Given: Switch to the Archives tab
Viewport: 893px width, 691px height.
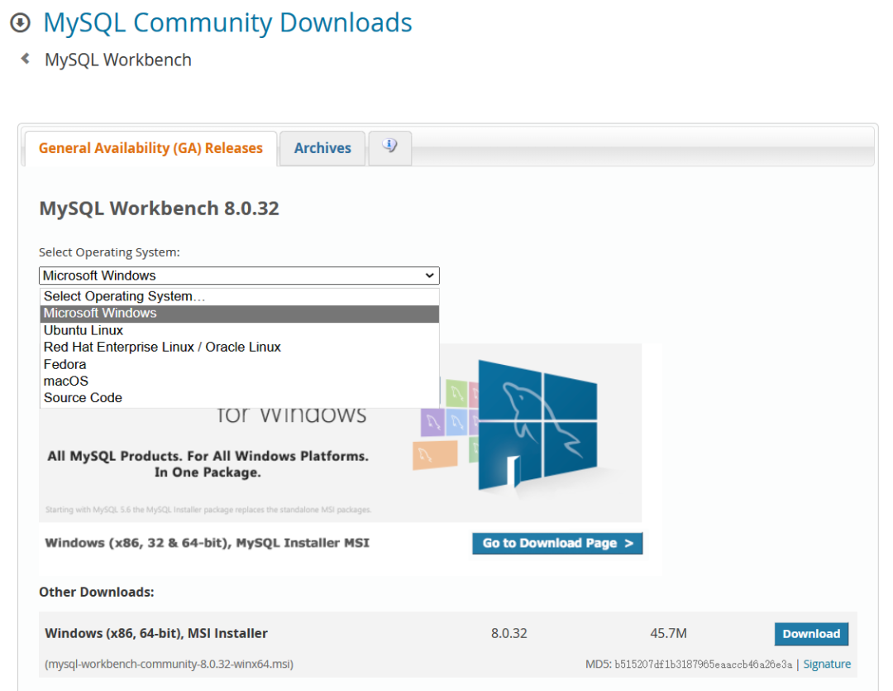Looking at the screenshot, I should pos(322,148).
